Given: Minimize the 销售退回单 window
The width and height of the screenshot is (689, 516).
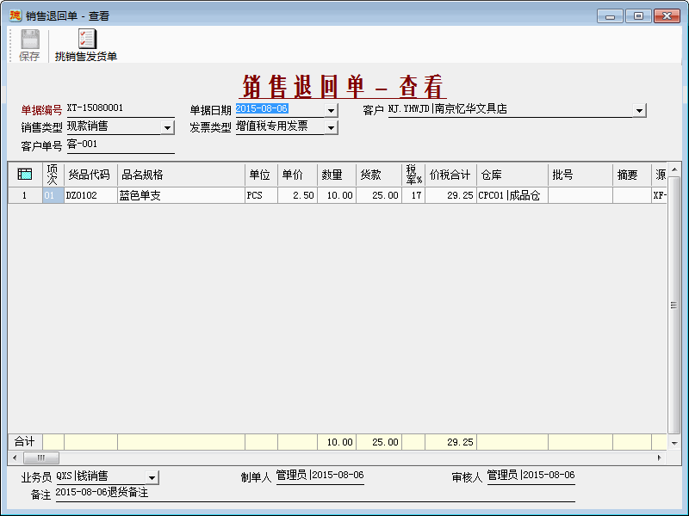Looking at the screenshot, I should tap(610, 16).
